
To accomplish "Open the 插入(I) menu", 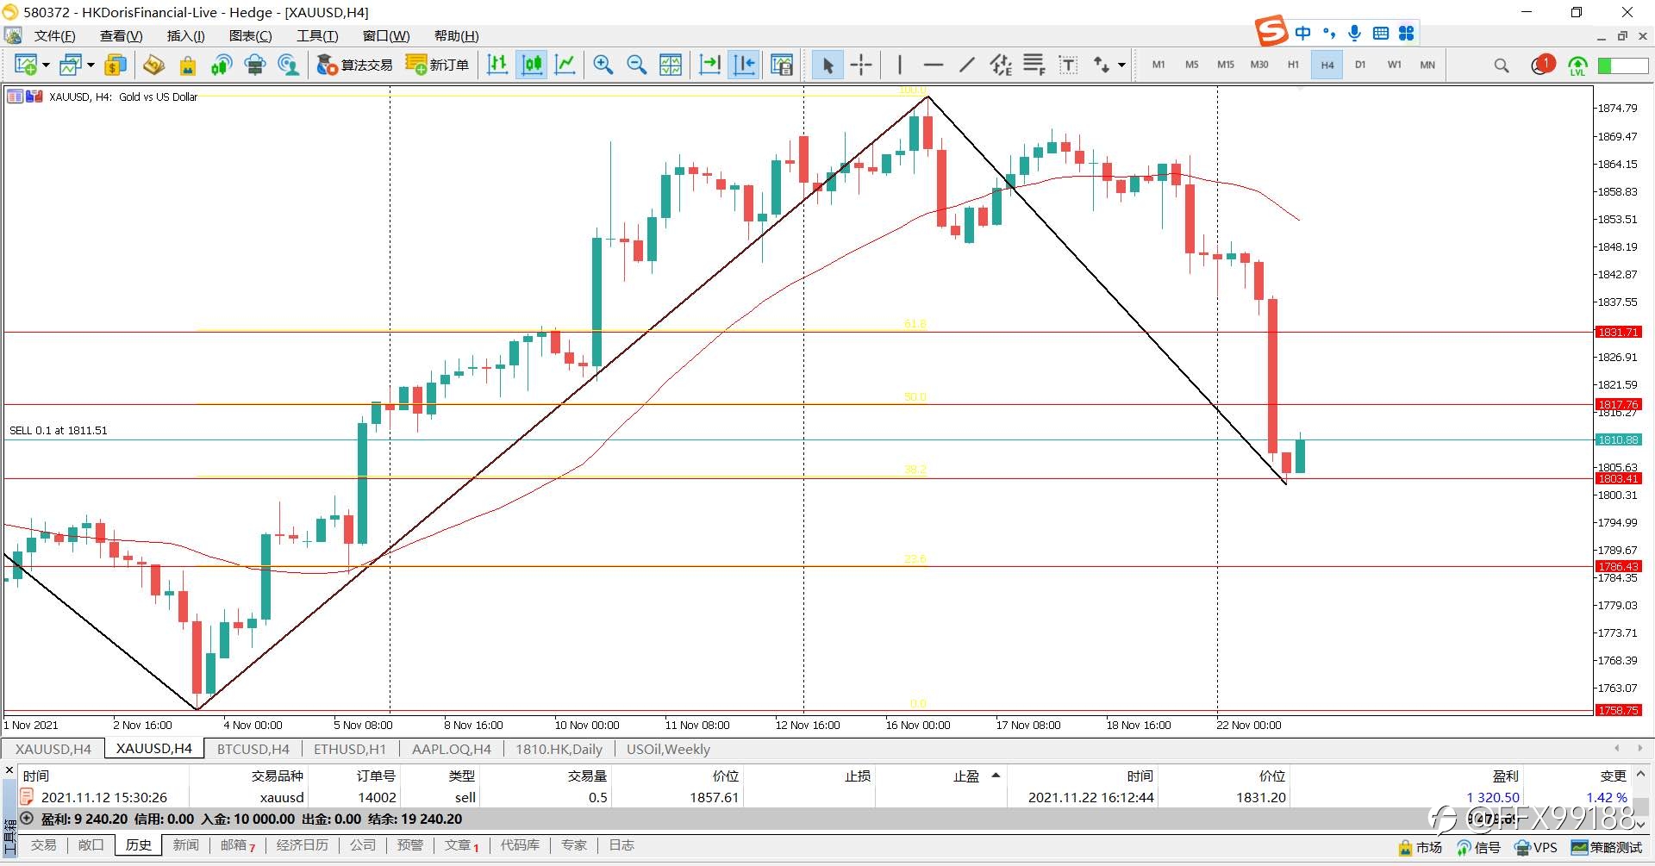I will [x=186, y=35].
